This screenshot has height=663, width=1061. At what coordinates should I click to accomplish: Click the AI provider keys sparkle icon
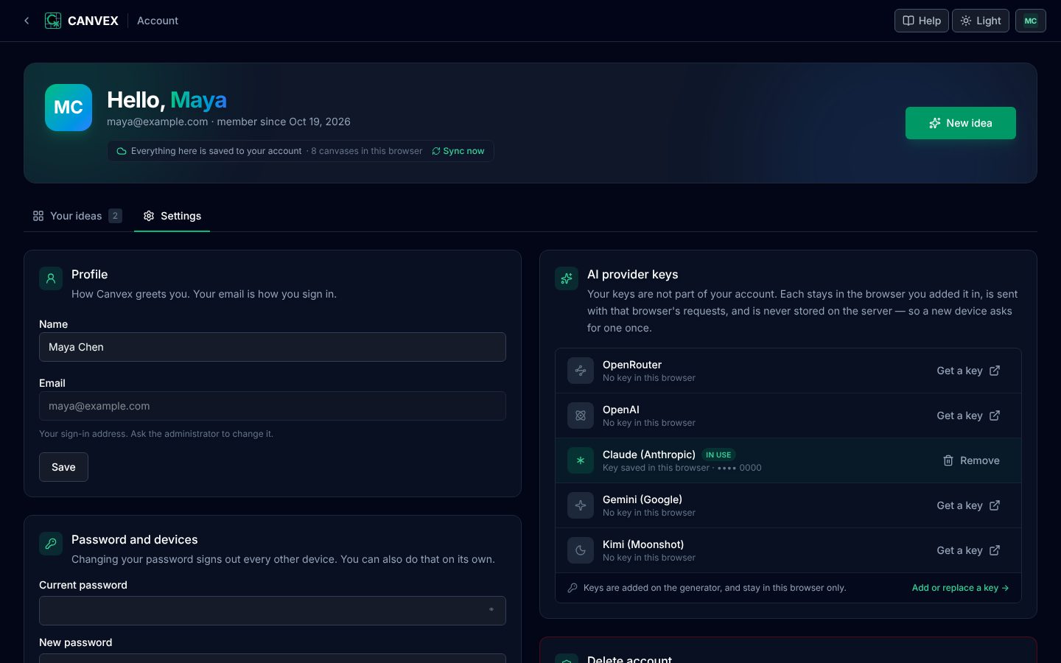click(x=567, y=278)
